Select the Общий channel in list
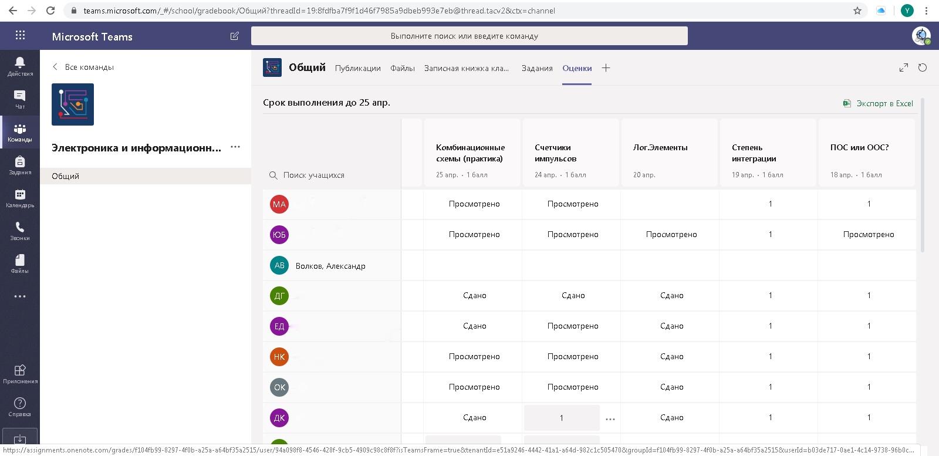Image resolution: width=939 pixels, height=456 pixels. point(65,176)
